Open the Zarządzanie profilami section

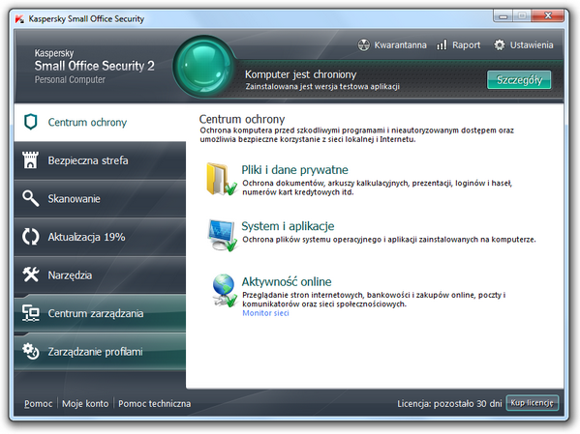100,352
